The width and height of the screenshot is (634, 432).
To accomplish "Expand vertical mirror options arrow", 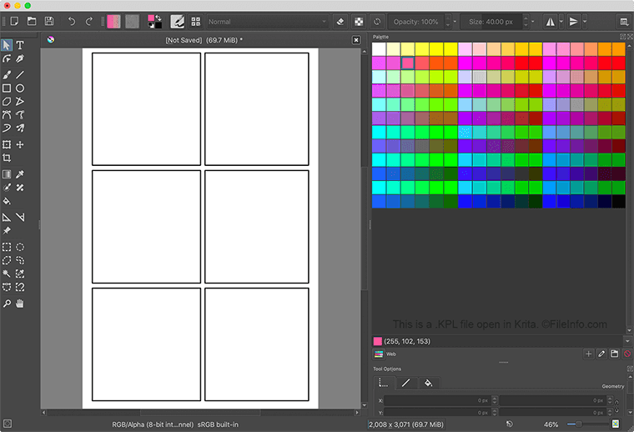I will [x=584, y=22].
